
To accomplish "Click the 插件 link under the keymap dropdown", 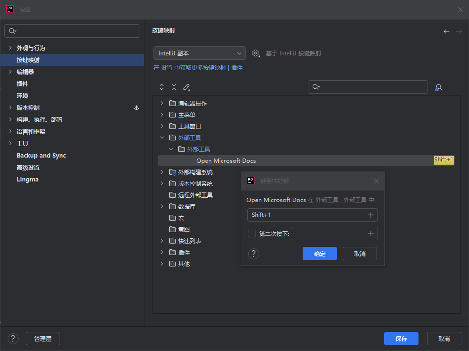I will click(x=236, y=68).
